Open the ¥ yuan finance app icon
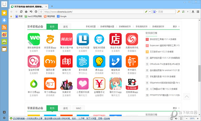201x121 pixels. (x=99, y=84)
